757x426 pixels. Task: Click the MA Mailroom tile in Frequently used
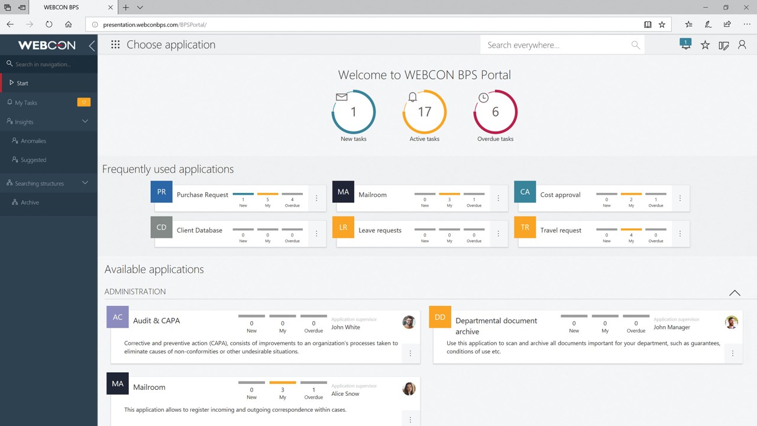[343, 192]
